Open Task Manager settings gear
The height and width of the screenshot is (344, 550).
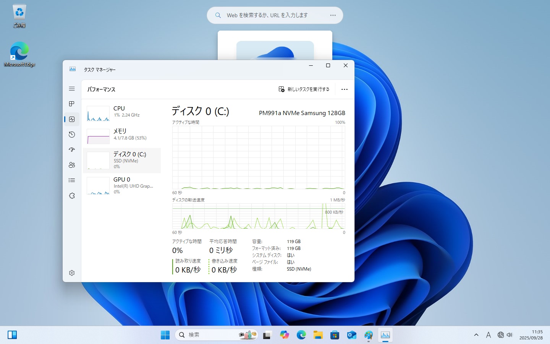point(72,273)
